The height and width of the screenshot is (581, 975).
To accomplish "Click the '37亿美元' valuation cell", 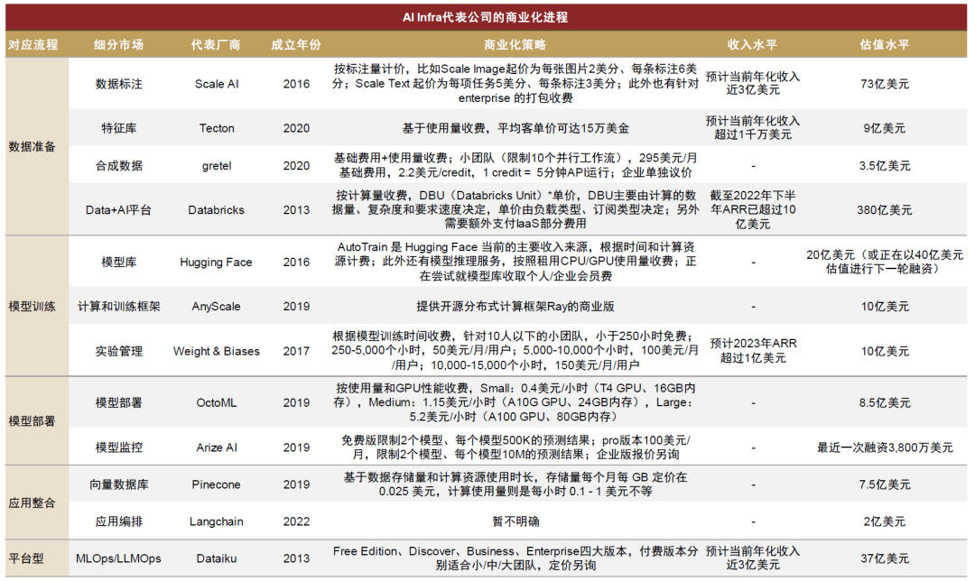I will (x=884, y=558).
